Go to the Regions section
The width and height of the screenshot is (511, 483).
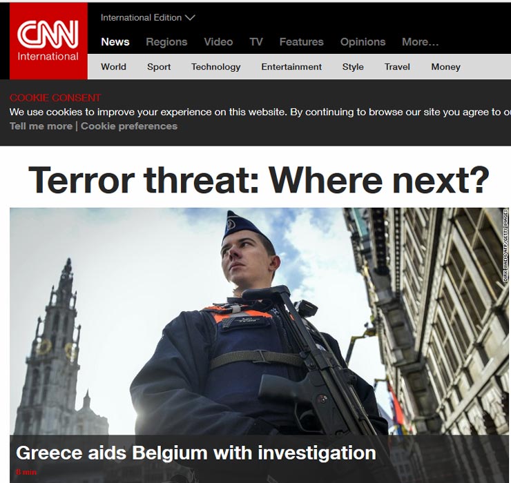coord(166,42)
